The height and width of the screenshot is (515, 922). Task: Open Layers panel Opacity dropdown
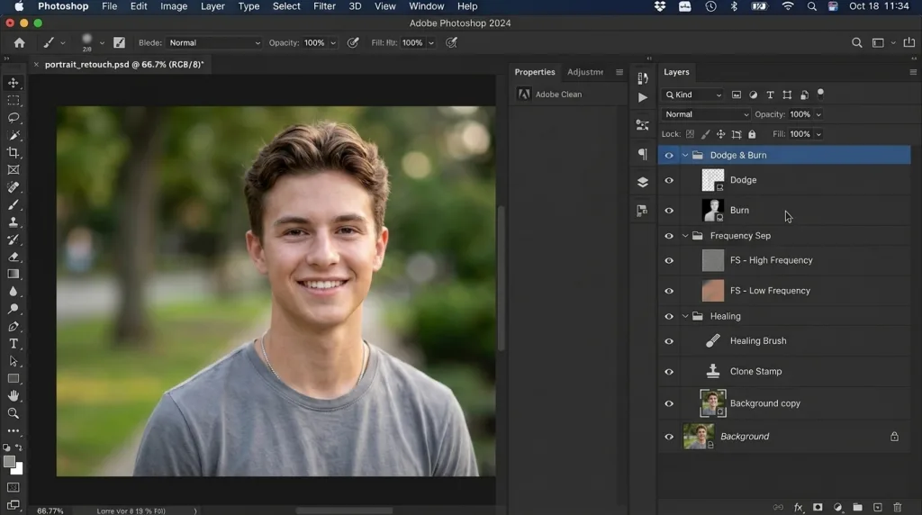[818, 114]
